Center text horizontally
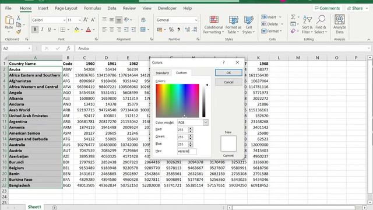The image size is (373, 210). click(x=111, y=29)
